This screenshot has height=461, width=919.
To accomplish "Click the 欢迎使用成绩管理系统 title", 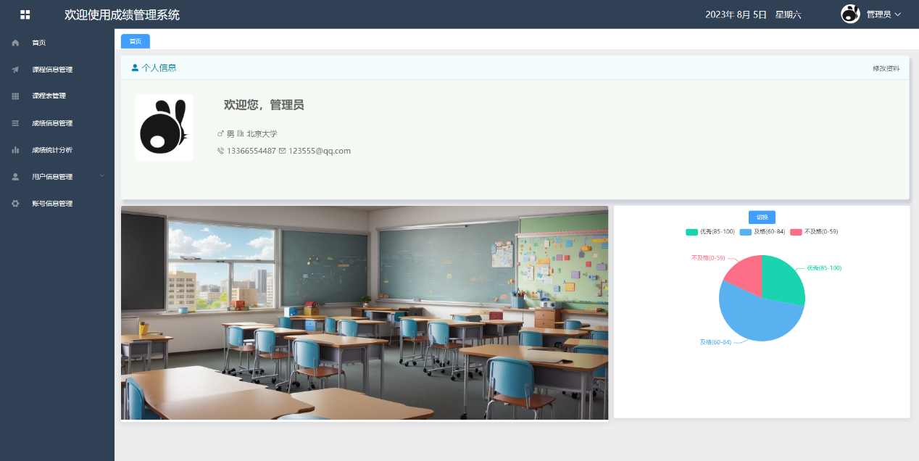I will 122,14.
